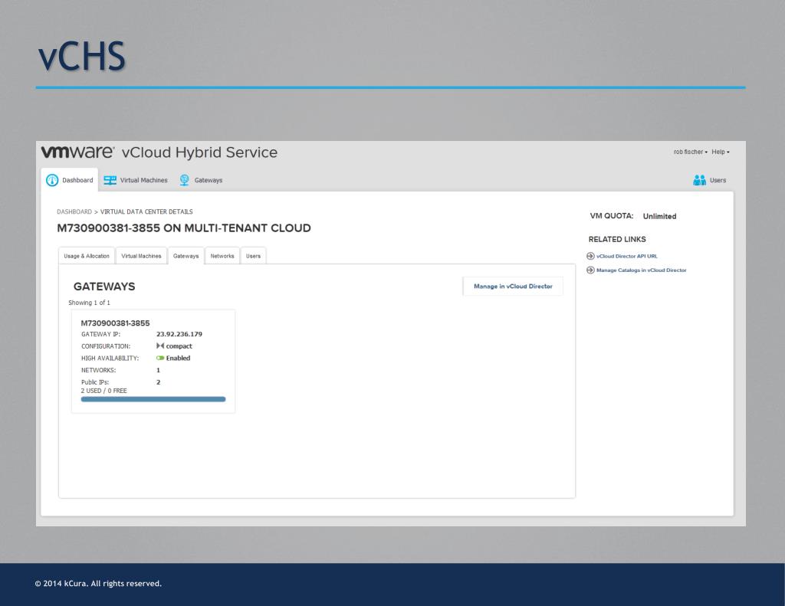Click the M730900381-3855 ON MULTI-TENANT CLOUD heading

pos(184,228)
